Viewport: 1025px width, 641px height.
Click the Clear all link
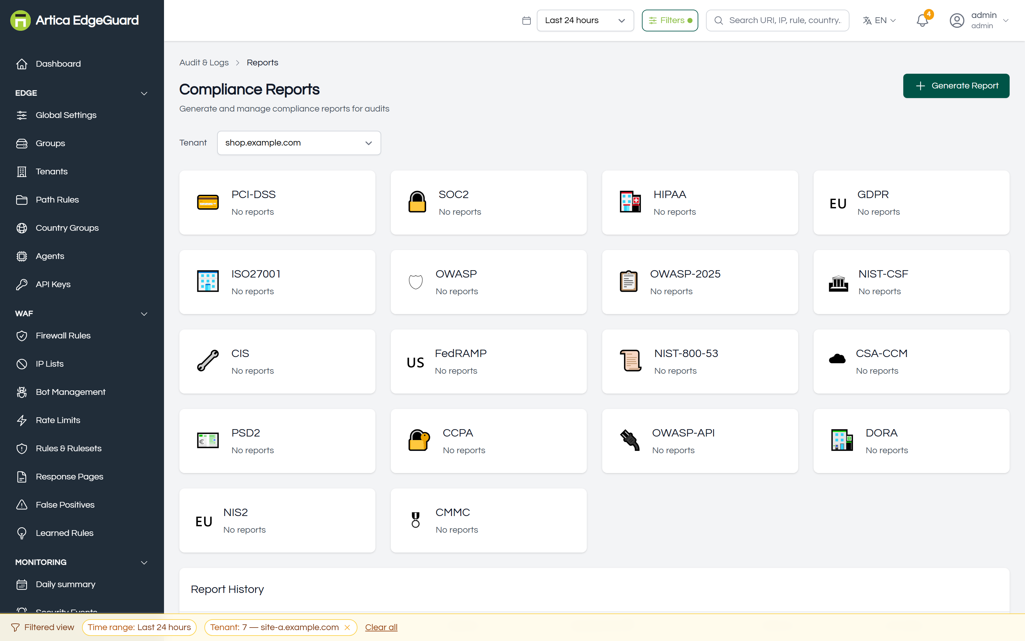(x=381, y=628)
